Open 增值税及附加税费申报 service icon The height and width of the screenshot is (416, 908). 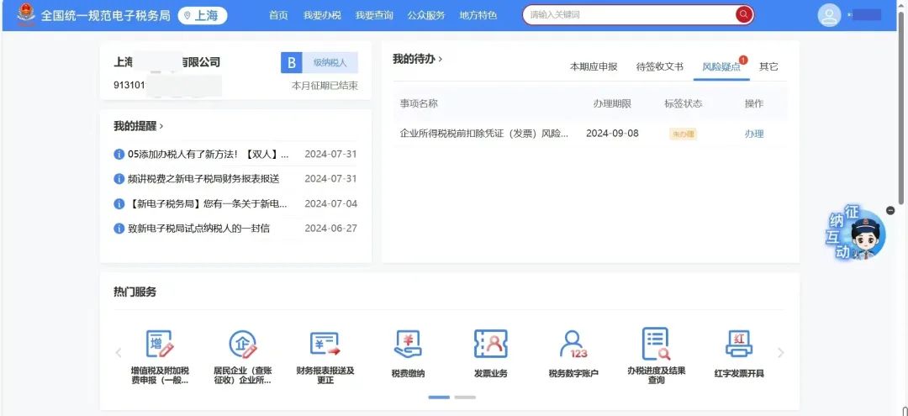pos(159,345)
